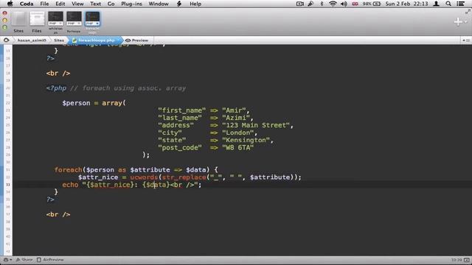Viewport: 472px width, 265px height.
Task: Click the "Kensington" string in code
Action: [x=246, y=140]
